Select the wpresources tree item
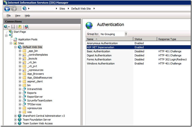 [35, 108]
